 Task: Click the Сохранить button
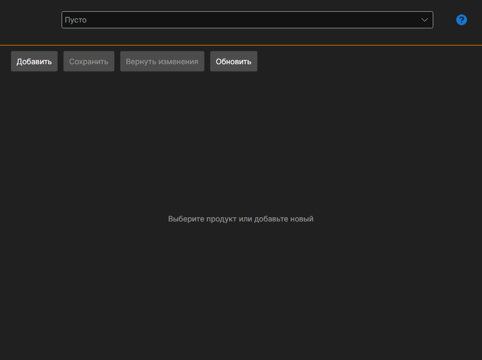click(89, 62)
